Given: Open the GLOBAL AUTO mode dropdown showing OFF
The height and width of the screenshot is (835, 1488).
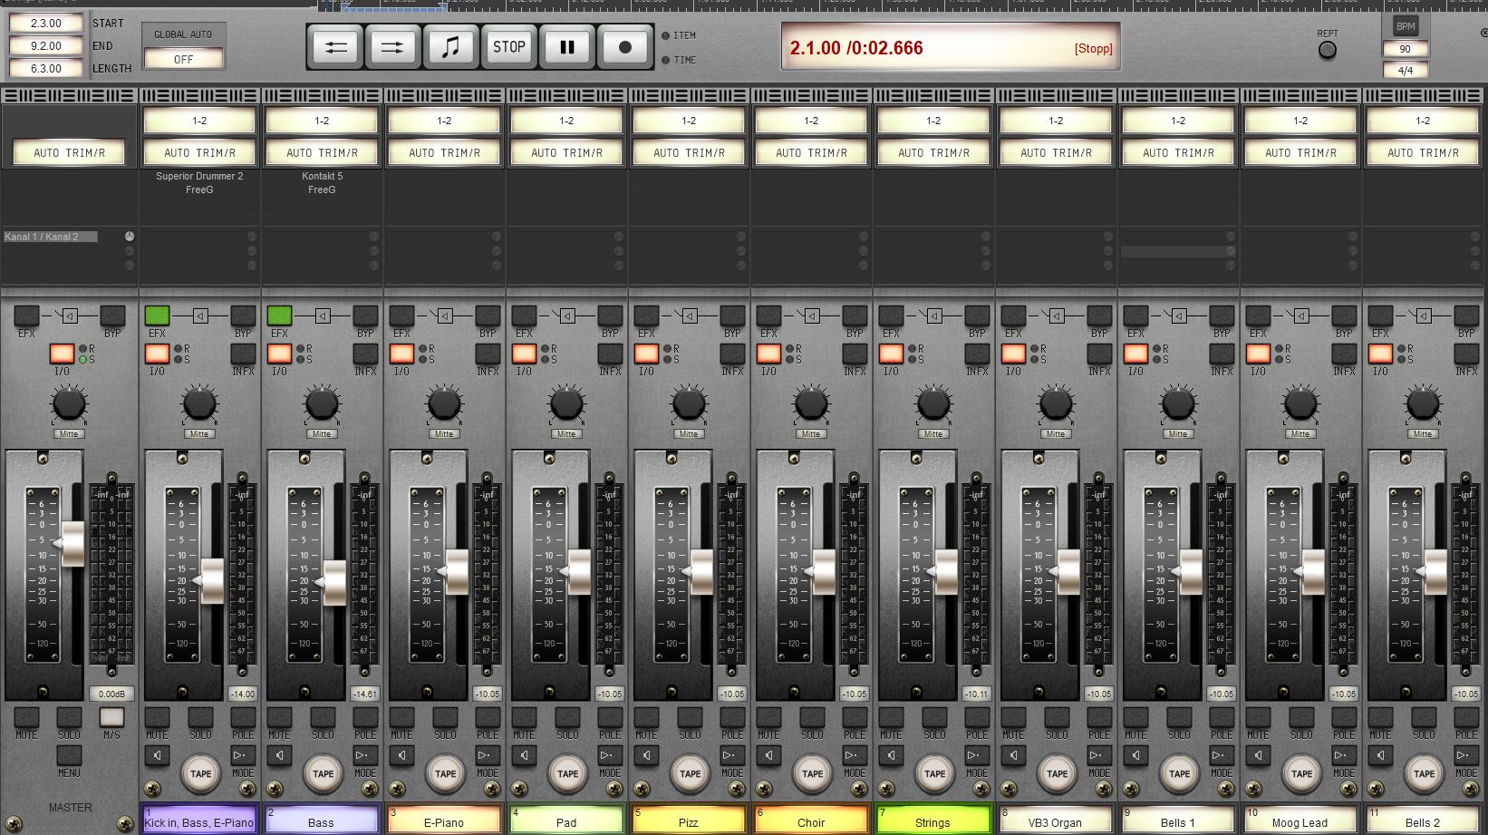Looking at the screenshot, I should coord(183,59).
